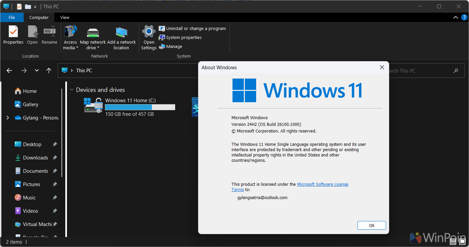
Task: Open the recent locations dropdown chevron
Action: (x=37, y=71)
